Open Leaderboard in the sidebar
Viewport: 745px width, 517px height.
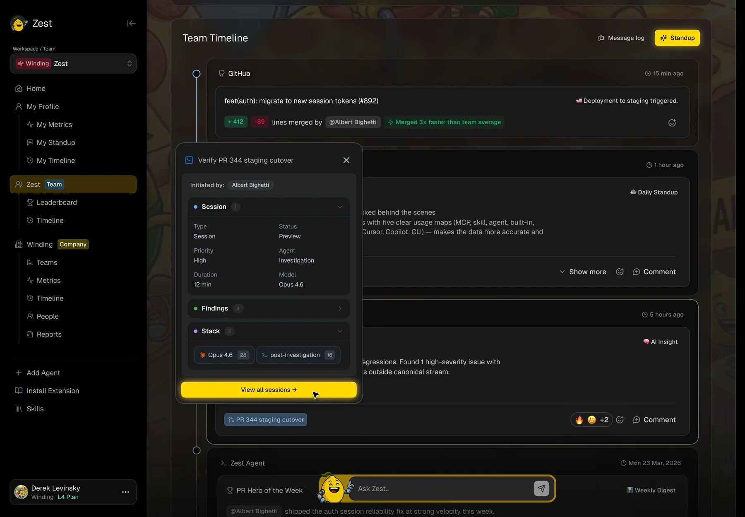pyautogui.click(x=57, y=202)
